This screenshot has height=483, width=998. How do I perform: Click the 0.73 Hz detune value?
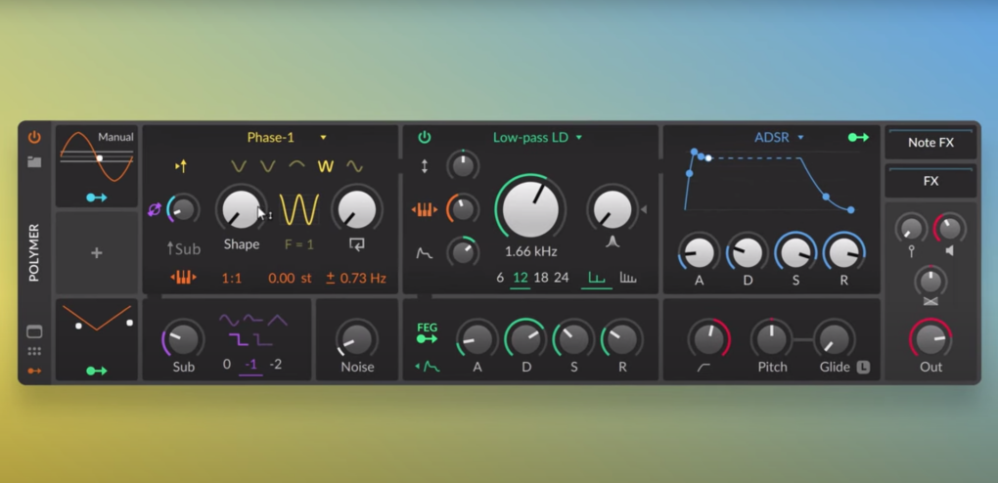click(x=356, y=278)
